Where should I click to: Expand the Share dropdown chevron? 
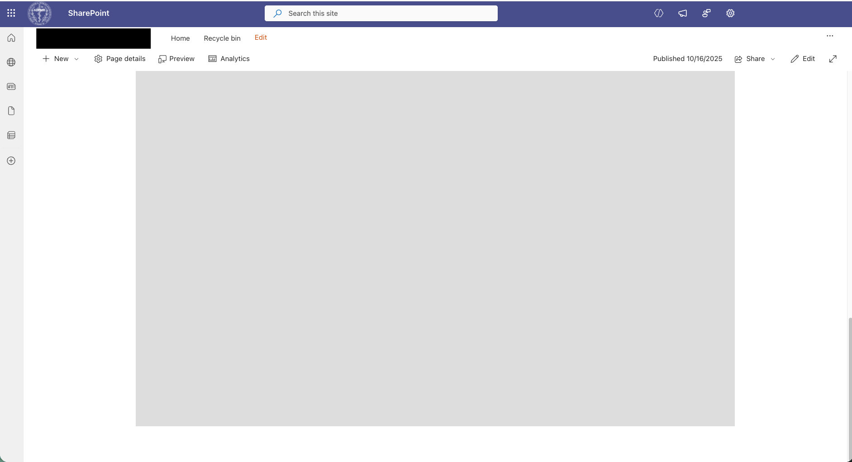(773, 59)
